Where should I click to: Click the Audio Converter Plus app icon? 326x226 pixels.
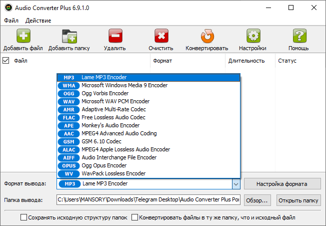[x=8, y=8]
